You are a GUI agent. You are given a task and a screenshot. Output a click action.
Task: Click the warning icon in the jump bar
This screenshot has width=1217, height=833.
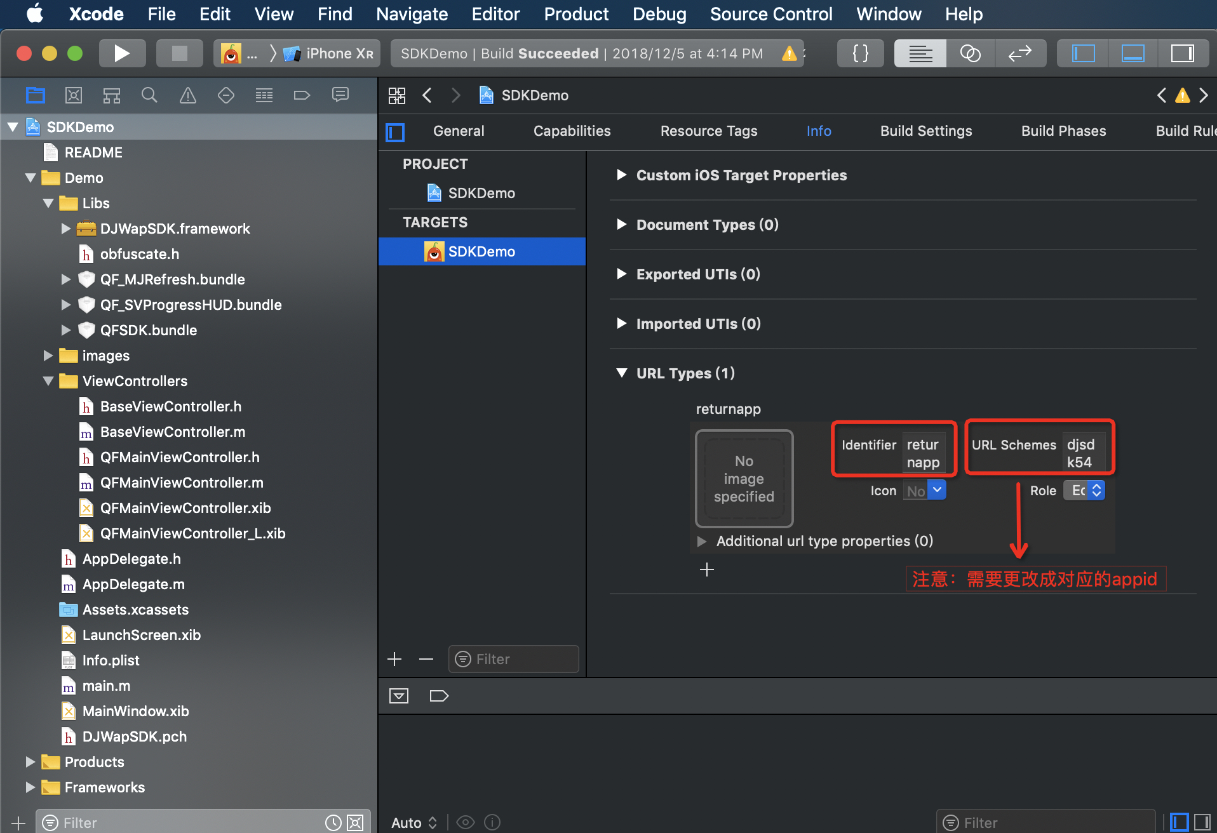1183,96
